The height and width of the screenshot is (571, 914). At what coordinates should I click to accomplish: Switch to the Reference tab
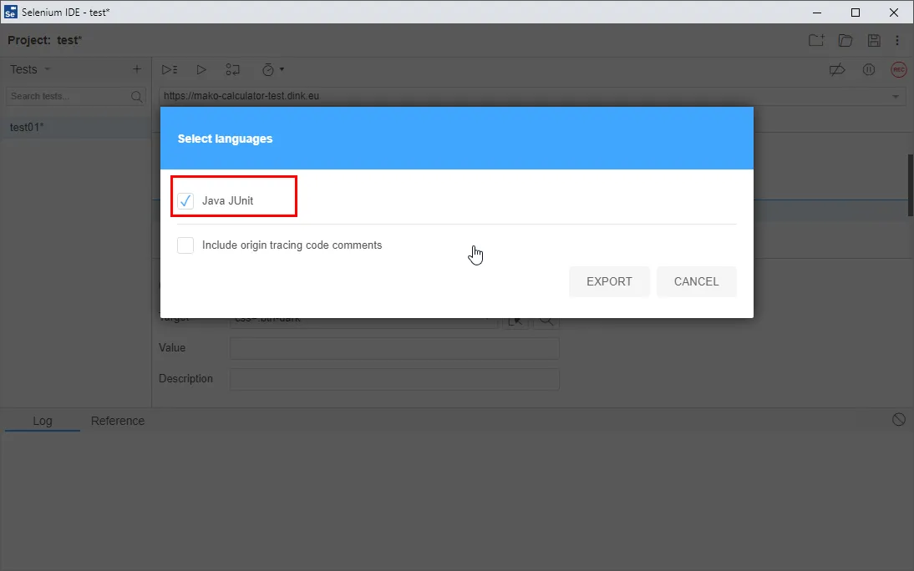(x=118, y=421)
